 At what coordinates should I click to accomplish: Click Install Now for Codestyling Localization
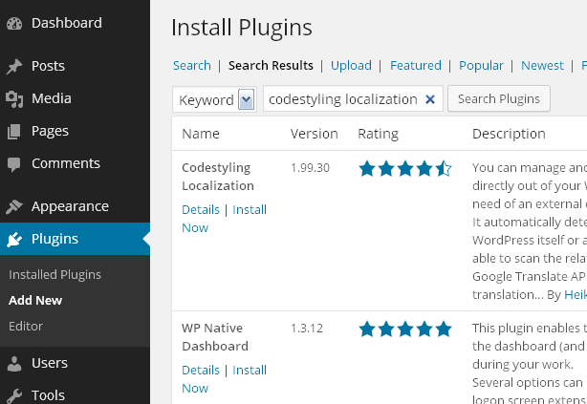click(x=250, y=209)
